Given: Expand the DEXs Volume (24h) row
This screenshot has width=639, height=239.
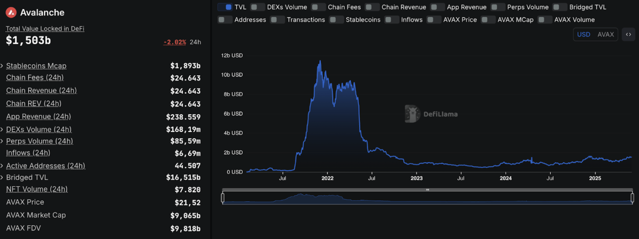Looking at the screenshot, I should point(2,130).
